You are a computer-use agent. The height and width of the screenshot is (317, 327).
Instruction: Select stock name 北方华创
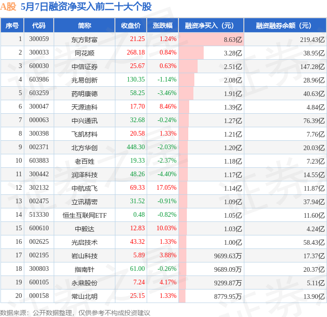click(85, 148)
